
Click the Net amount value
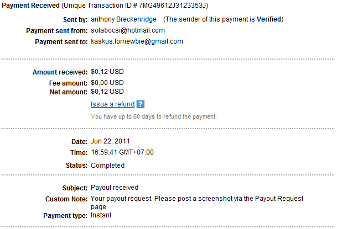pos(107,92)
